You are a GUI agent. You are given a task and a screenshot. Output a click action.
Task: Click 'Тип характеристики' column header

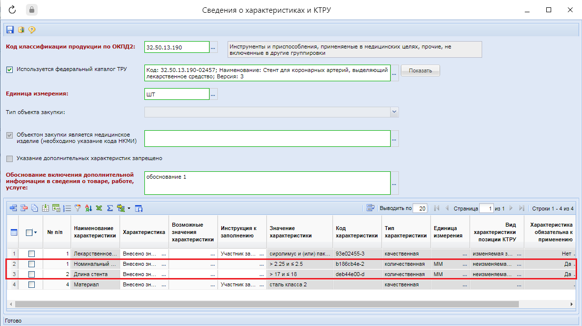405,232
